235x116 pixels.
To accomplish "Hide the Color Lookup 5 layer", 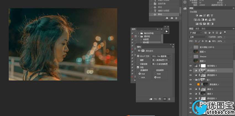I will point(190,70).
